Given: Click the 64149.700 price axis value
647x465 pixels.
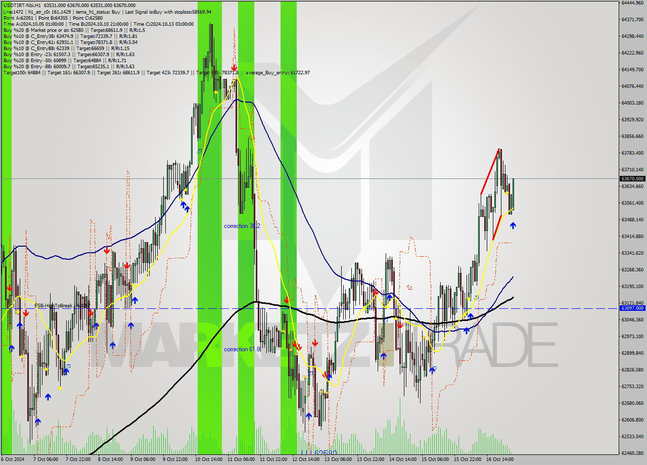Looking at the screenshot, I should (632, 69).
